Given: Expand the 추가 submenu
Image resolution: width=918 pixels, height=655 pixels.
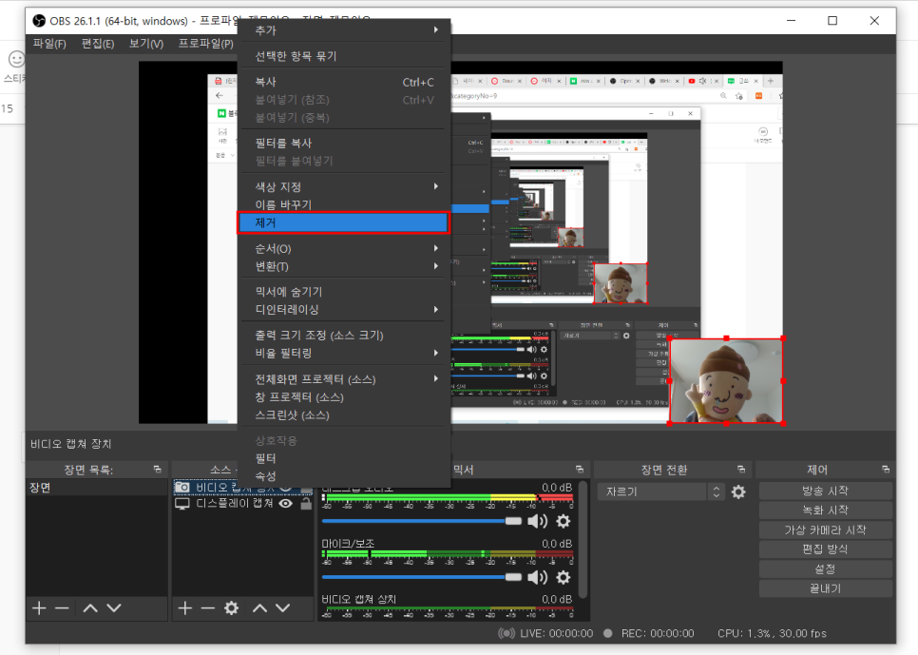Looking at the screenshot, I should [x=344, y=29].
